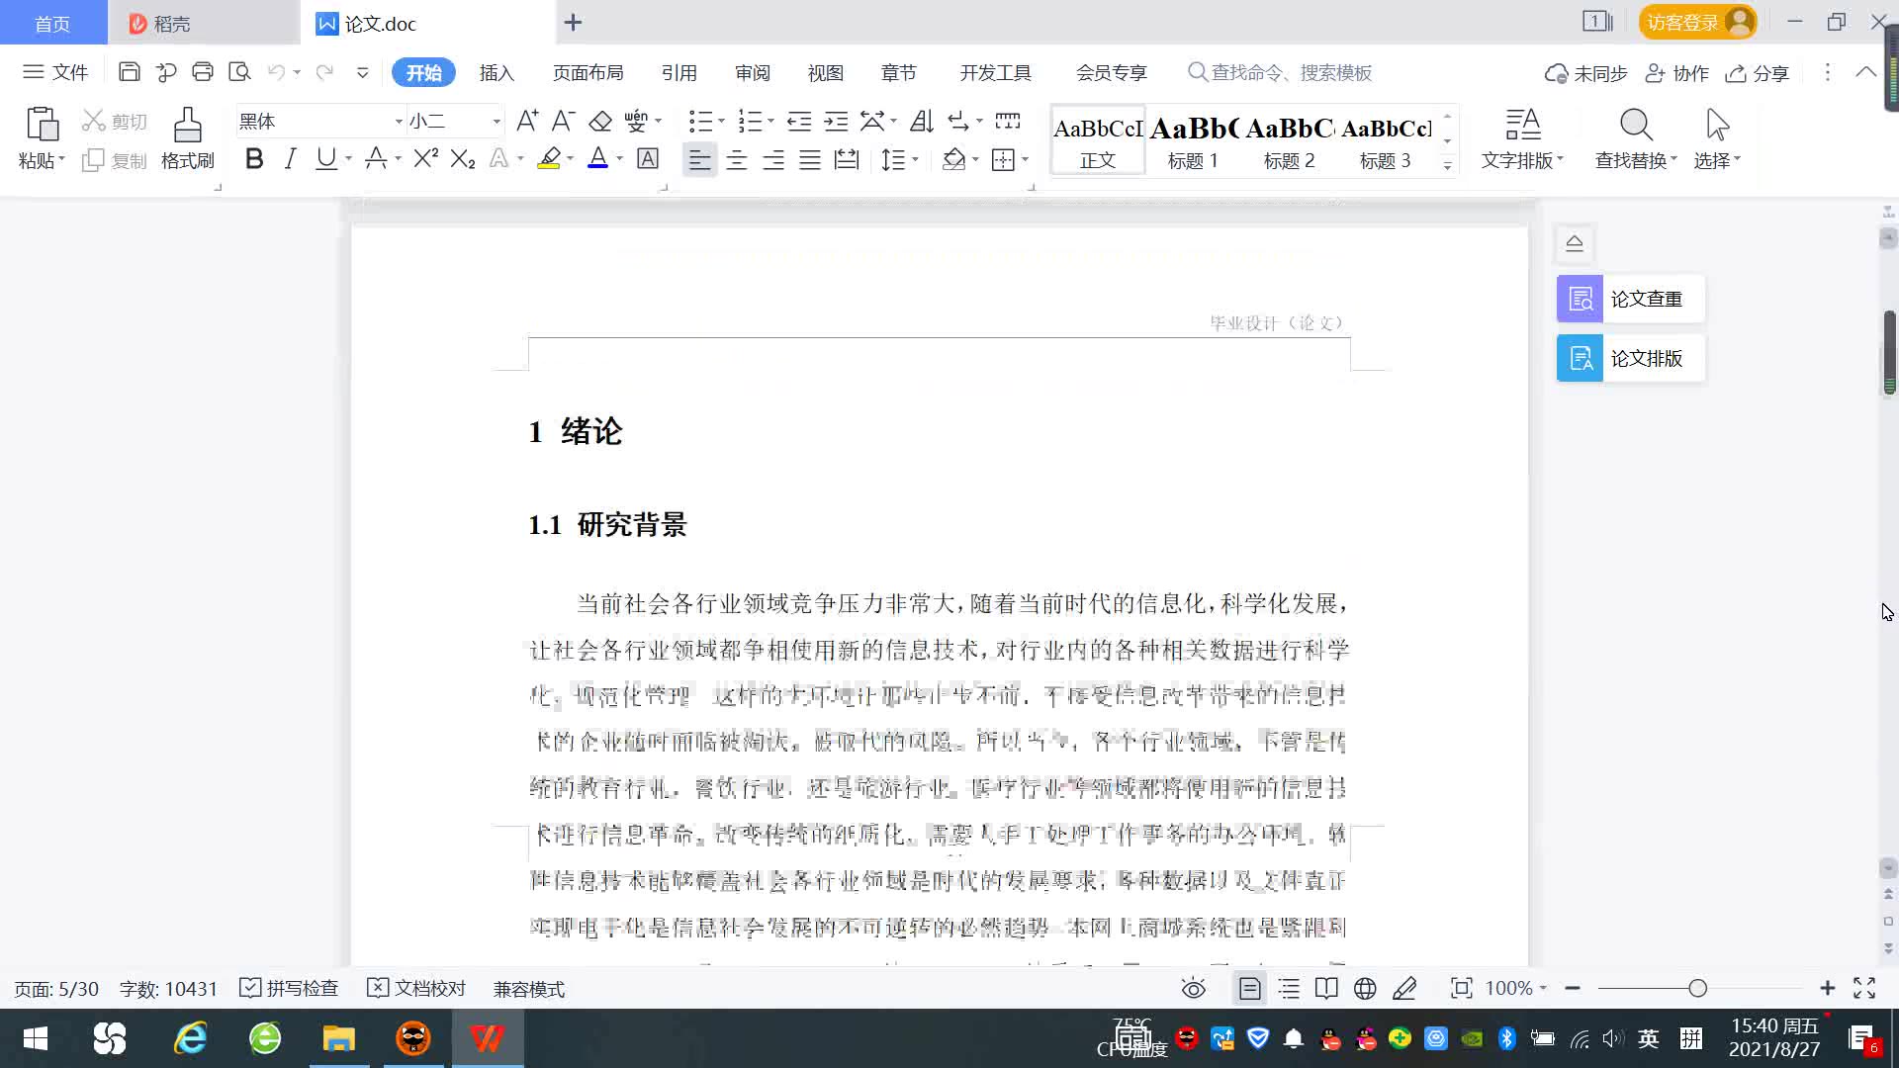Open the 页面布局 ribbon tab
This screenshot has height=1068, width=1899.
coord(588,73)
